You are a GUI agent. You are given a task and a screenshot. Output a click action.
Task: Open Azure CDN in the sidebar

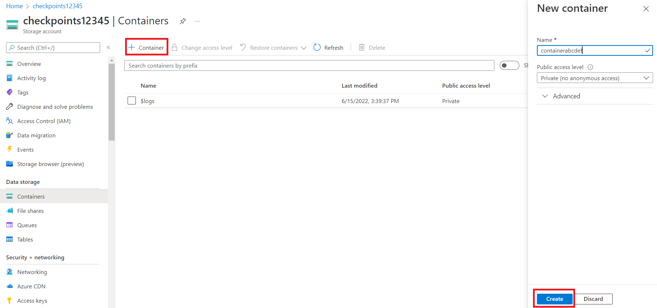click(31, 286)
